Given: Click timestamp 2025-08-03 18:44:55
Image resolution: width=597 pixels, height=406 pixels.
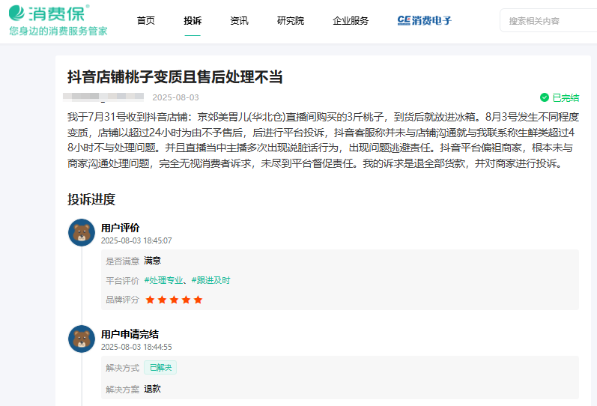Looking at the screenshot, I should [136, 347].
